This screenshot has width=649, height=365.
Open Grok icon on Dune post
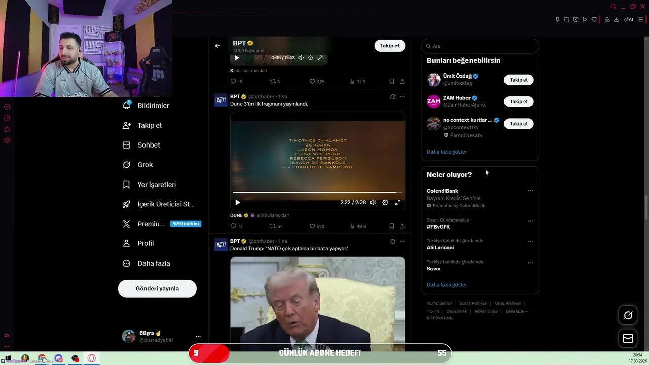(x=393, y=97)
